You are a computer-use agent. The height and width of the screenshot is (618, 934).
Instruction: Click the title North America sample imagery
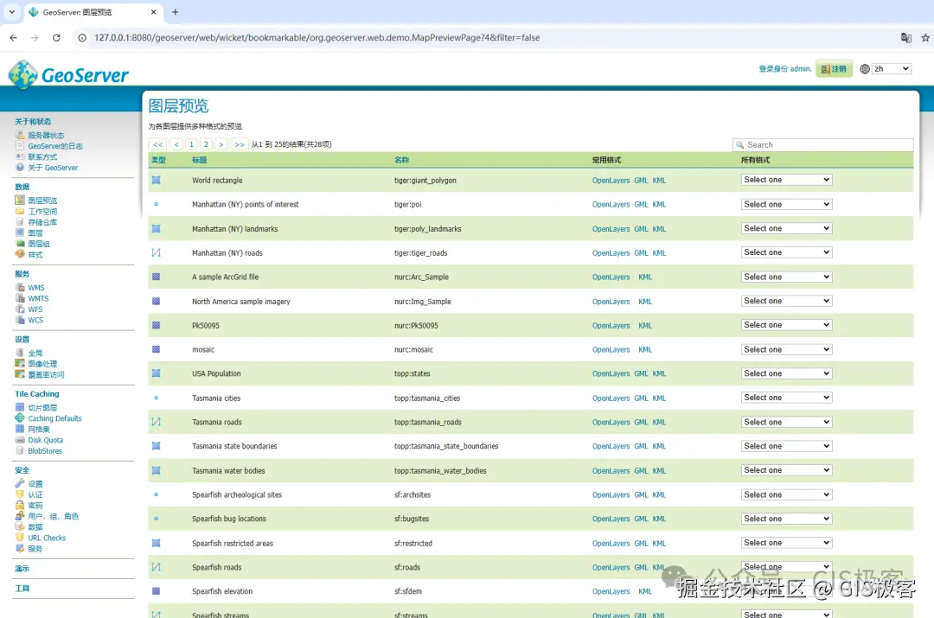[x=241, y=302]
